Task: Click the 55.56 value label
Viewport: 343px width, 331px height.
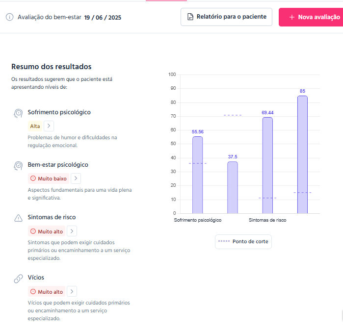Action: (198, 131)
